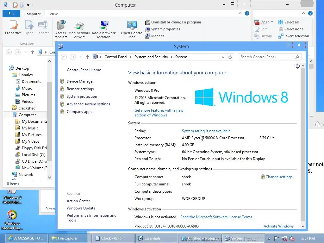Open Windows Media Player desktop shortcut
This screenshot has width=324, height=243.
tap(12, 220)
